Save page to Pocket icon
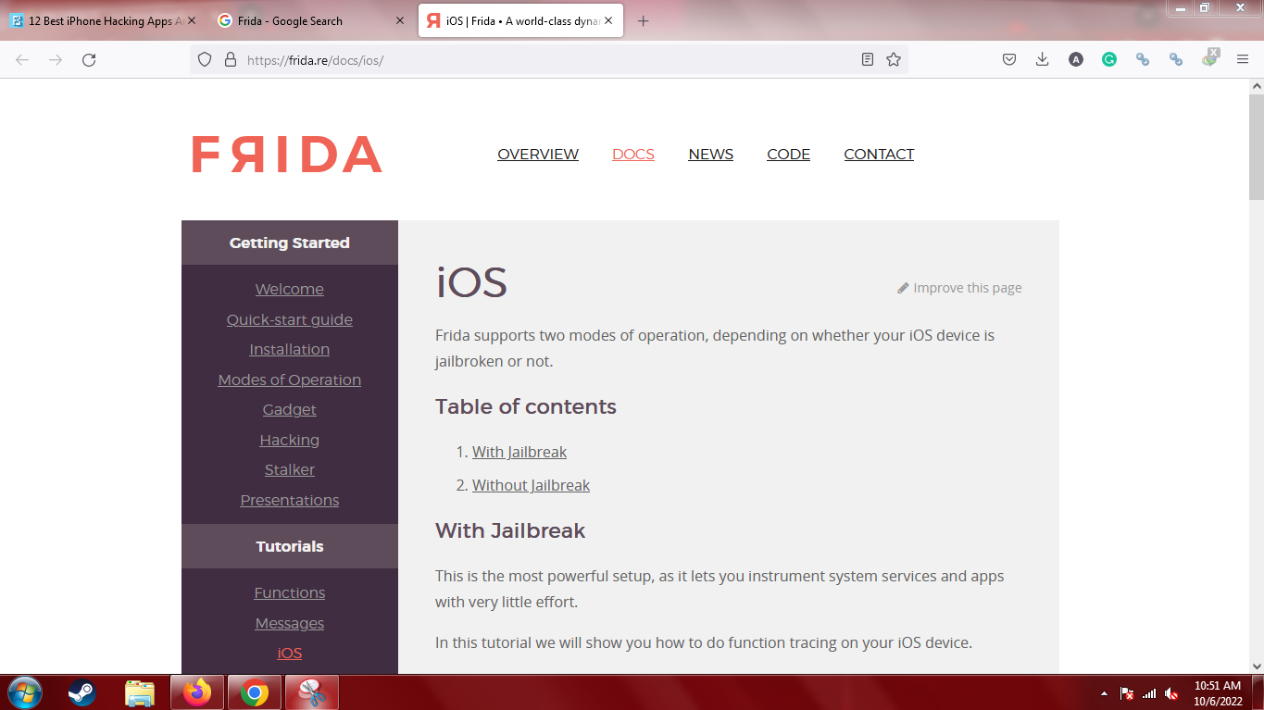The image size is (1264, 710). point(1009,59)
